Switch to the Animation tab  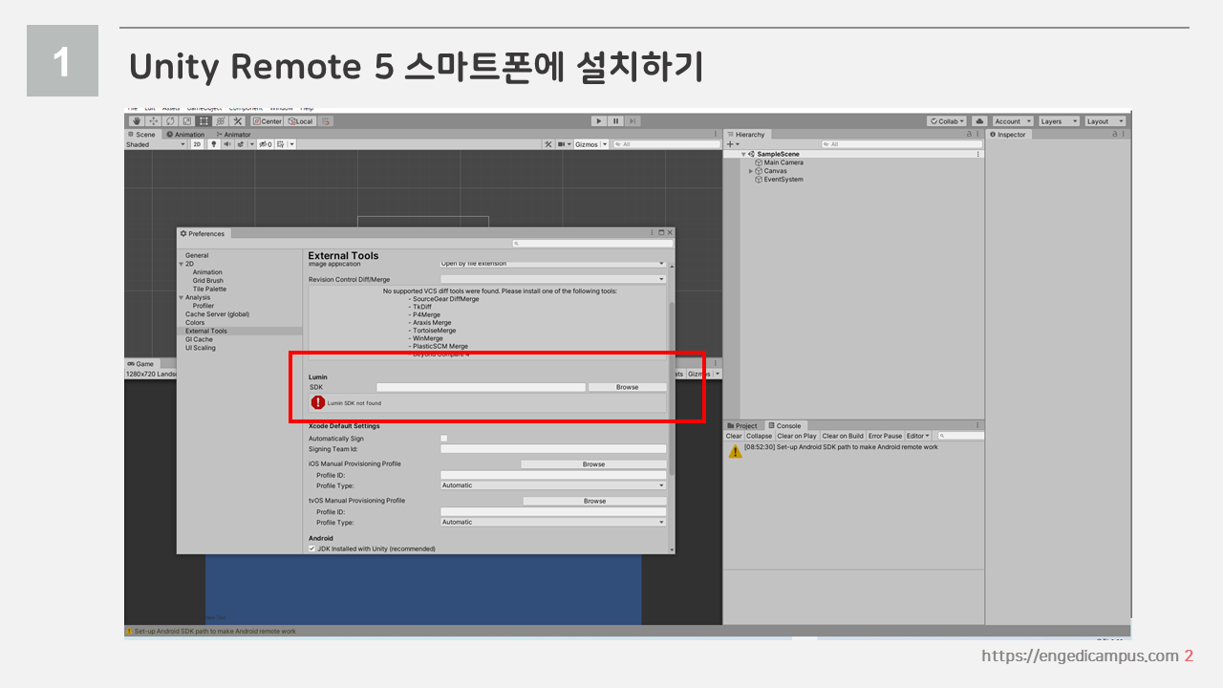[185, 135]
